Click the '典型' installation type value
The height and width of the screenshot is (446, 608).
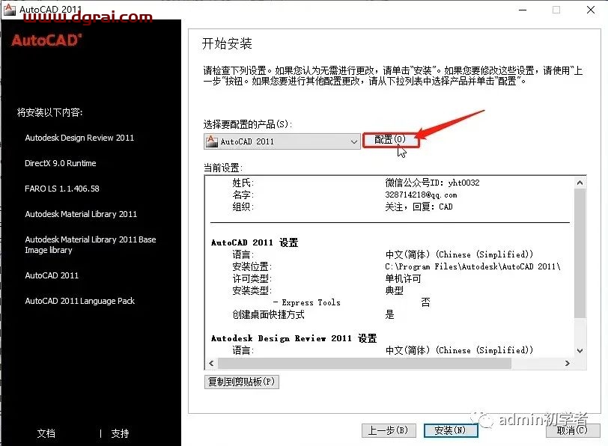tap(395, 290)
